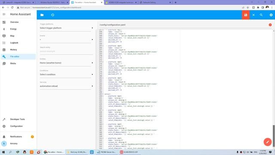This screenshot has height=155, width=275.
Task: Save the file with the red floppy button
Action: click(246, 15)
